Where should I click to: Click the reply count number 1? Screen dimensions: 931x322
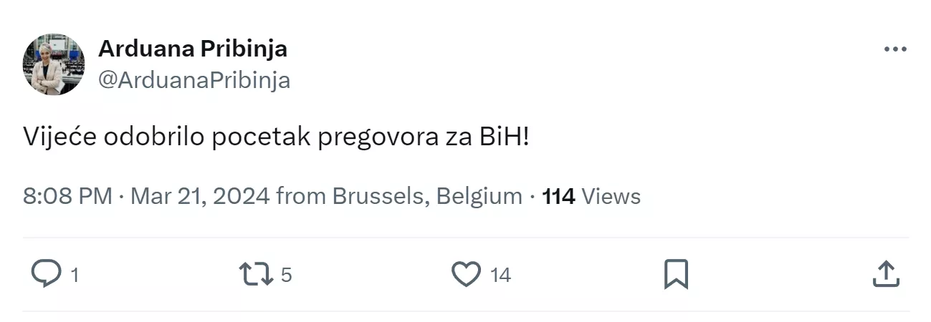pyautogui.click(x=75, y=275)
